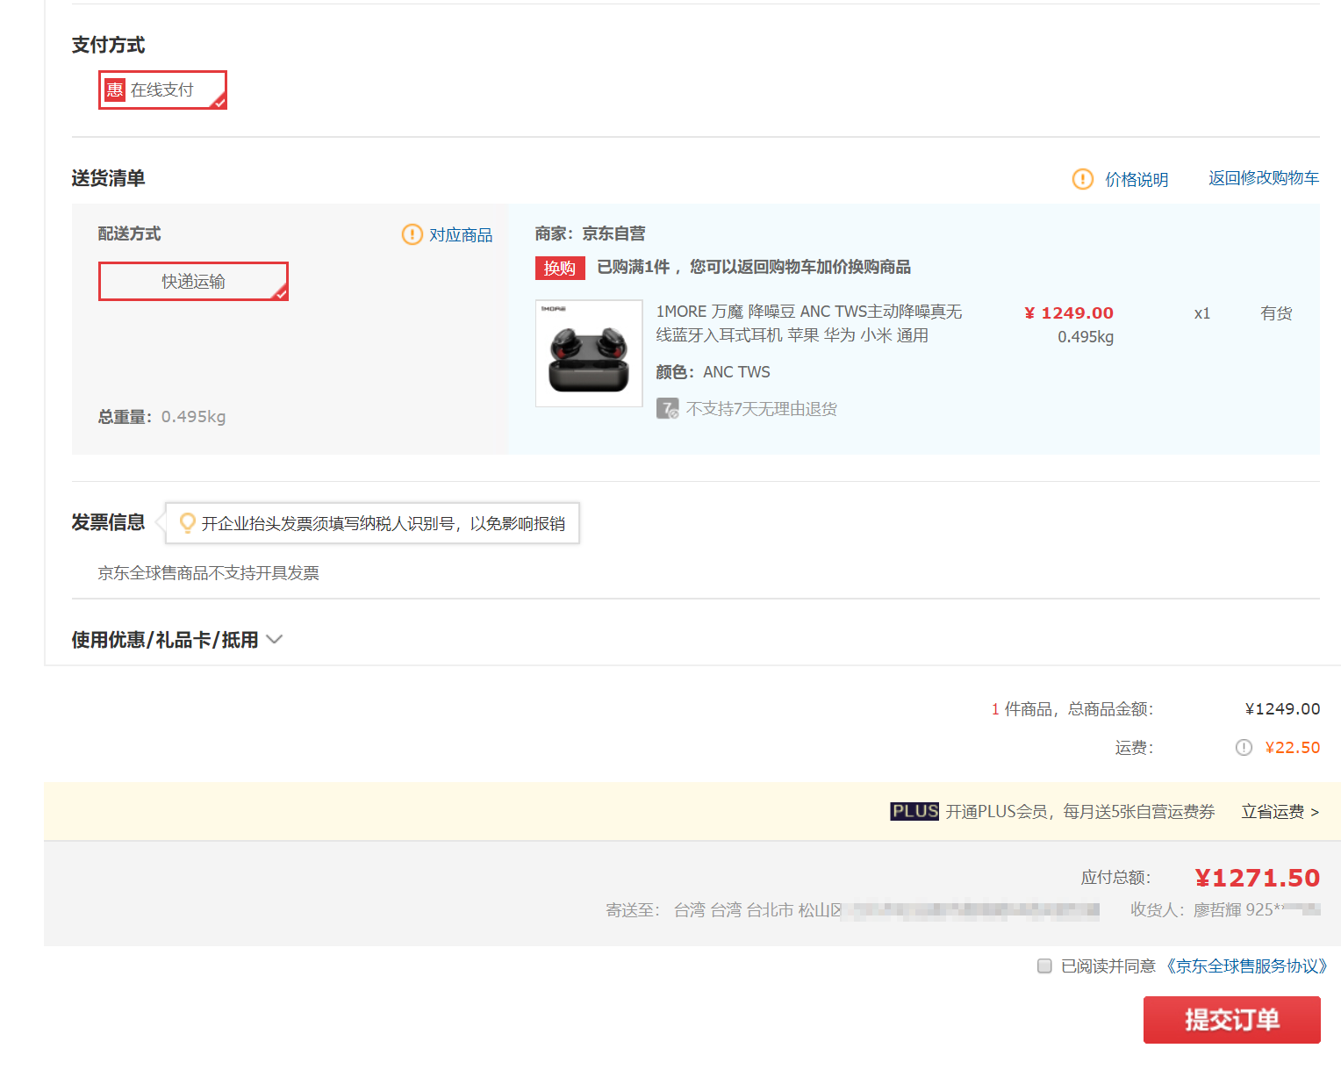Select the 在线支付 payment option

pyautogui.click(x=162, y=89)
